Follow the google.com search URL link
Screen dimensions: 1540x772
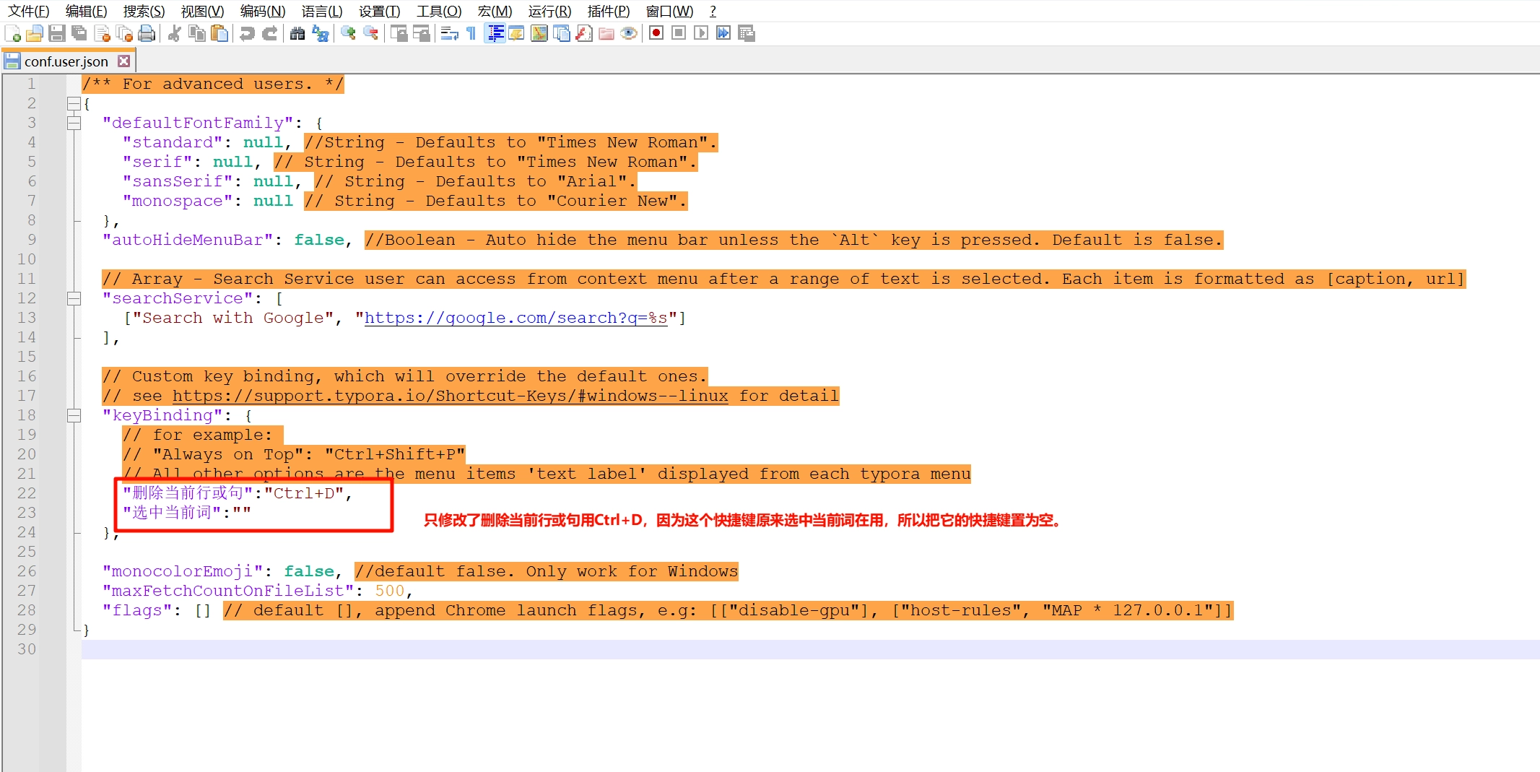(515, 318)
